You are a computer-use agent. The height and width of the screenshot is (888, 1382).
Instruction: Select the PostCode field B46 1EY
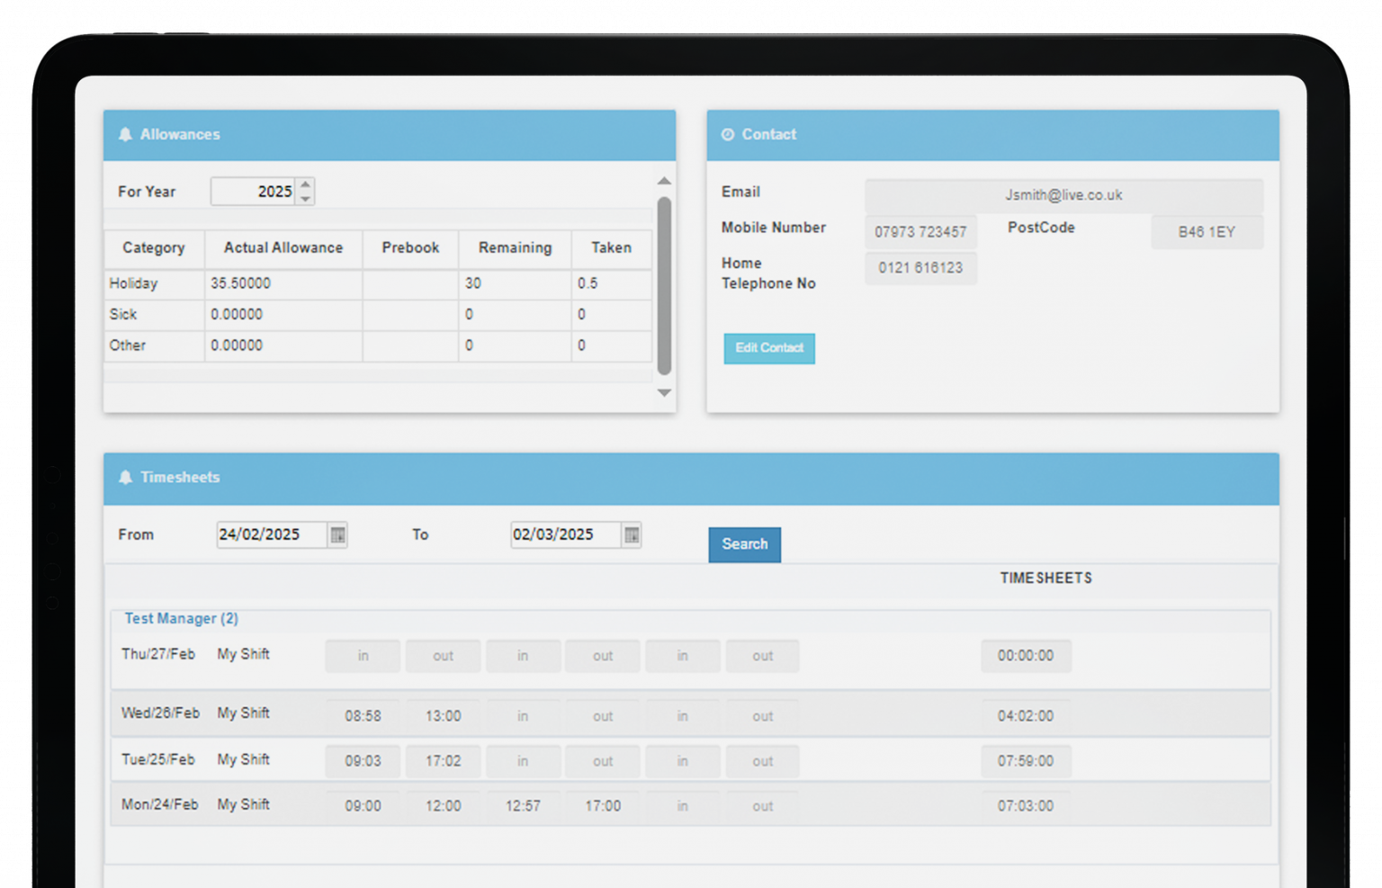(x=1207, y=231)
